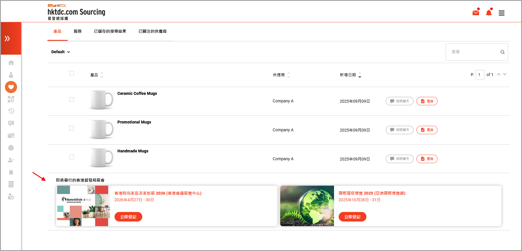Open the Promotional Mugs product link
The height and width of the screenshot is (251, 522).
134,122
